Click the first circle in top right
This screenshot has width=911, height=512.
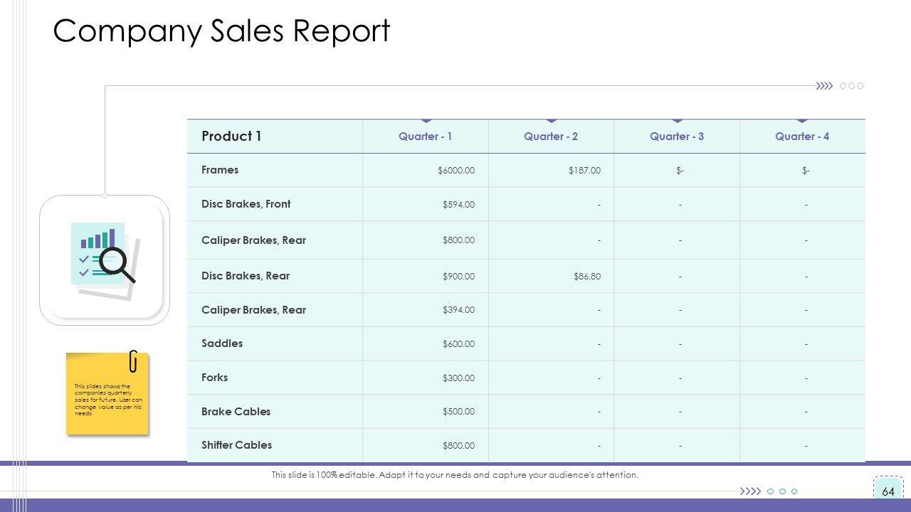pyautogui.click(x=843, y=86)
